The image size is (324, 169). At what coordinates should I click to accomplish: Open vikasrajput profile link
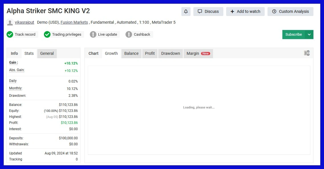click(25, 22)
